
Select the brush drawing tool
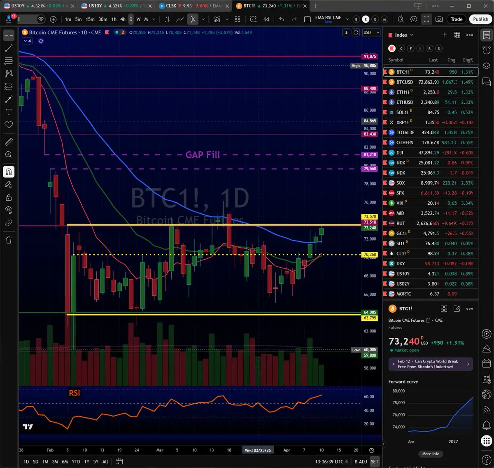click(9, 99)
